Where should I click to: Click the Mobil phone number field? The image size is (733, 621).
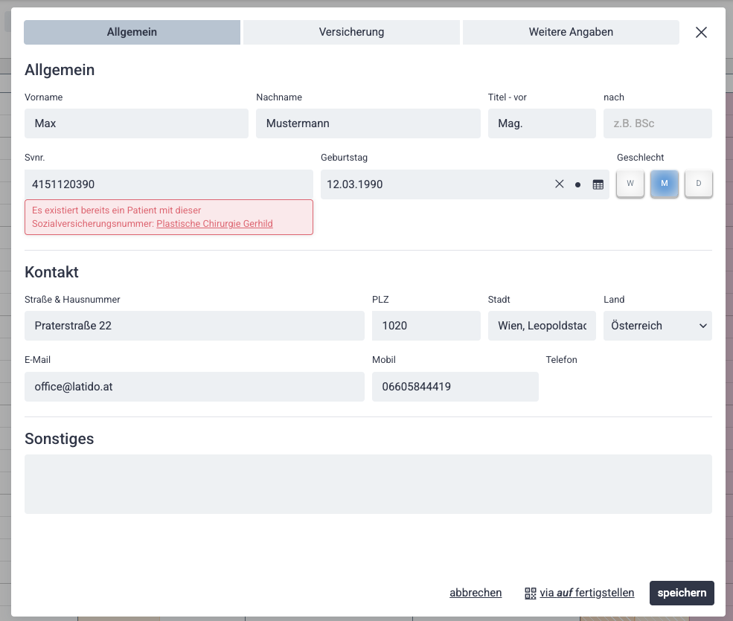(455, 387)
